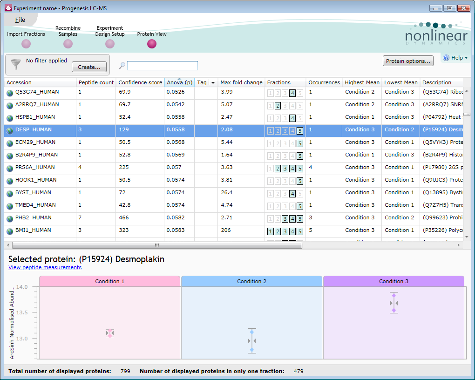The image size is (475, 380).
Task: Select the PRS6A_HUMAN accession row
Action: tap(233, 169)
